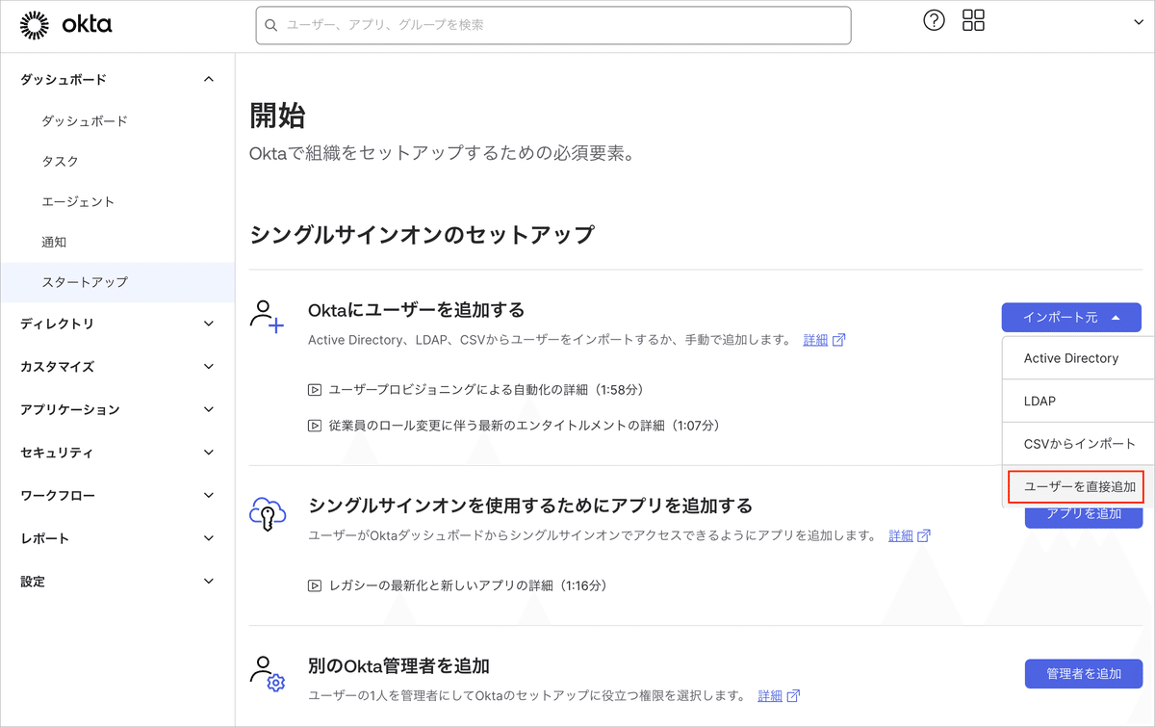Click the 開始 page title
The image size is (1155, 727).
coord(277,116)
